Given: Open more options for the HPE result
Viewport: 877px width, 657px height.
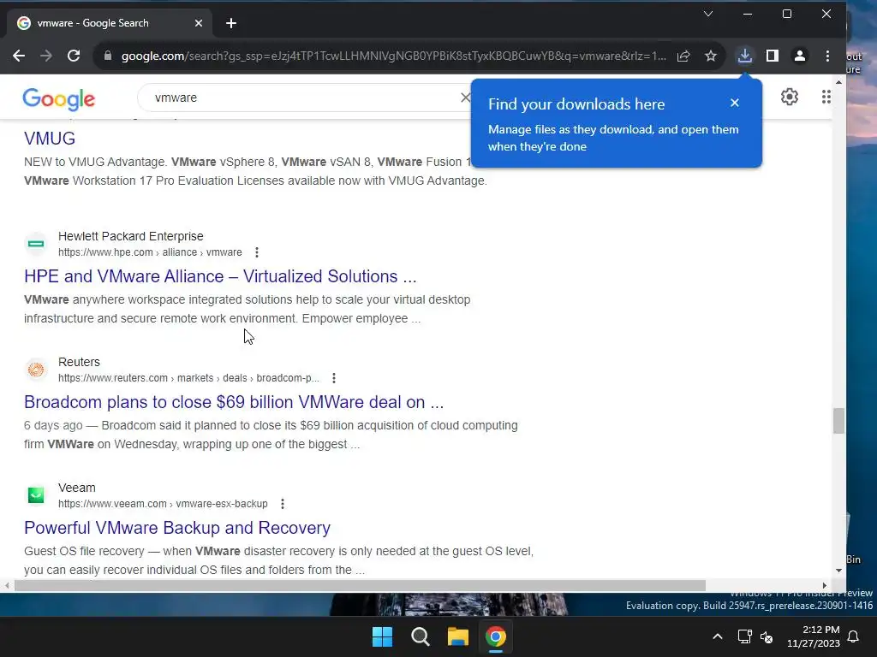Looking at the screenshot, I should click(257, 252).
